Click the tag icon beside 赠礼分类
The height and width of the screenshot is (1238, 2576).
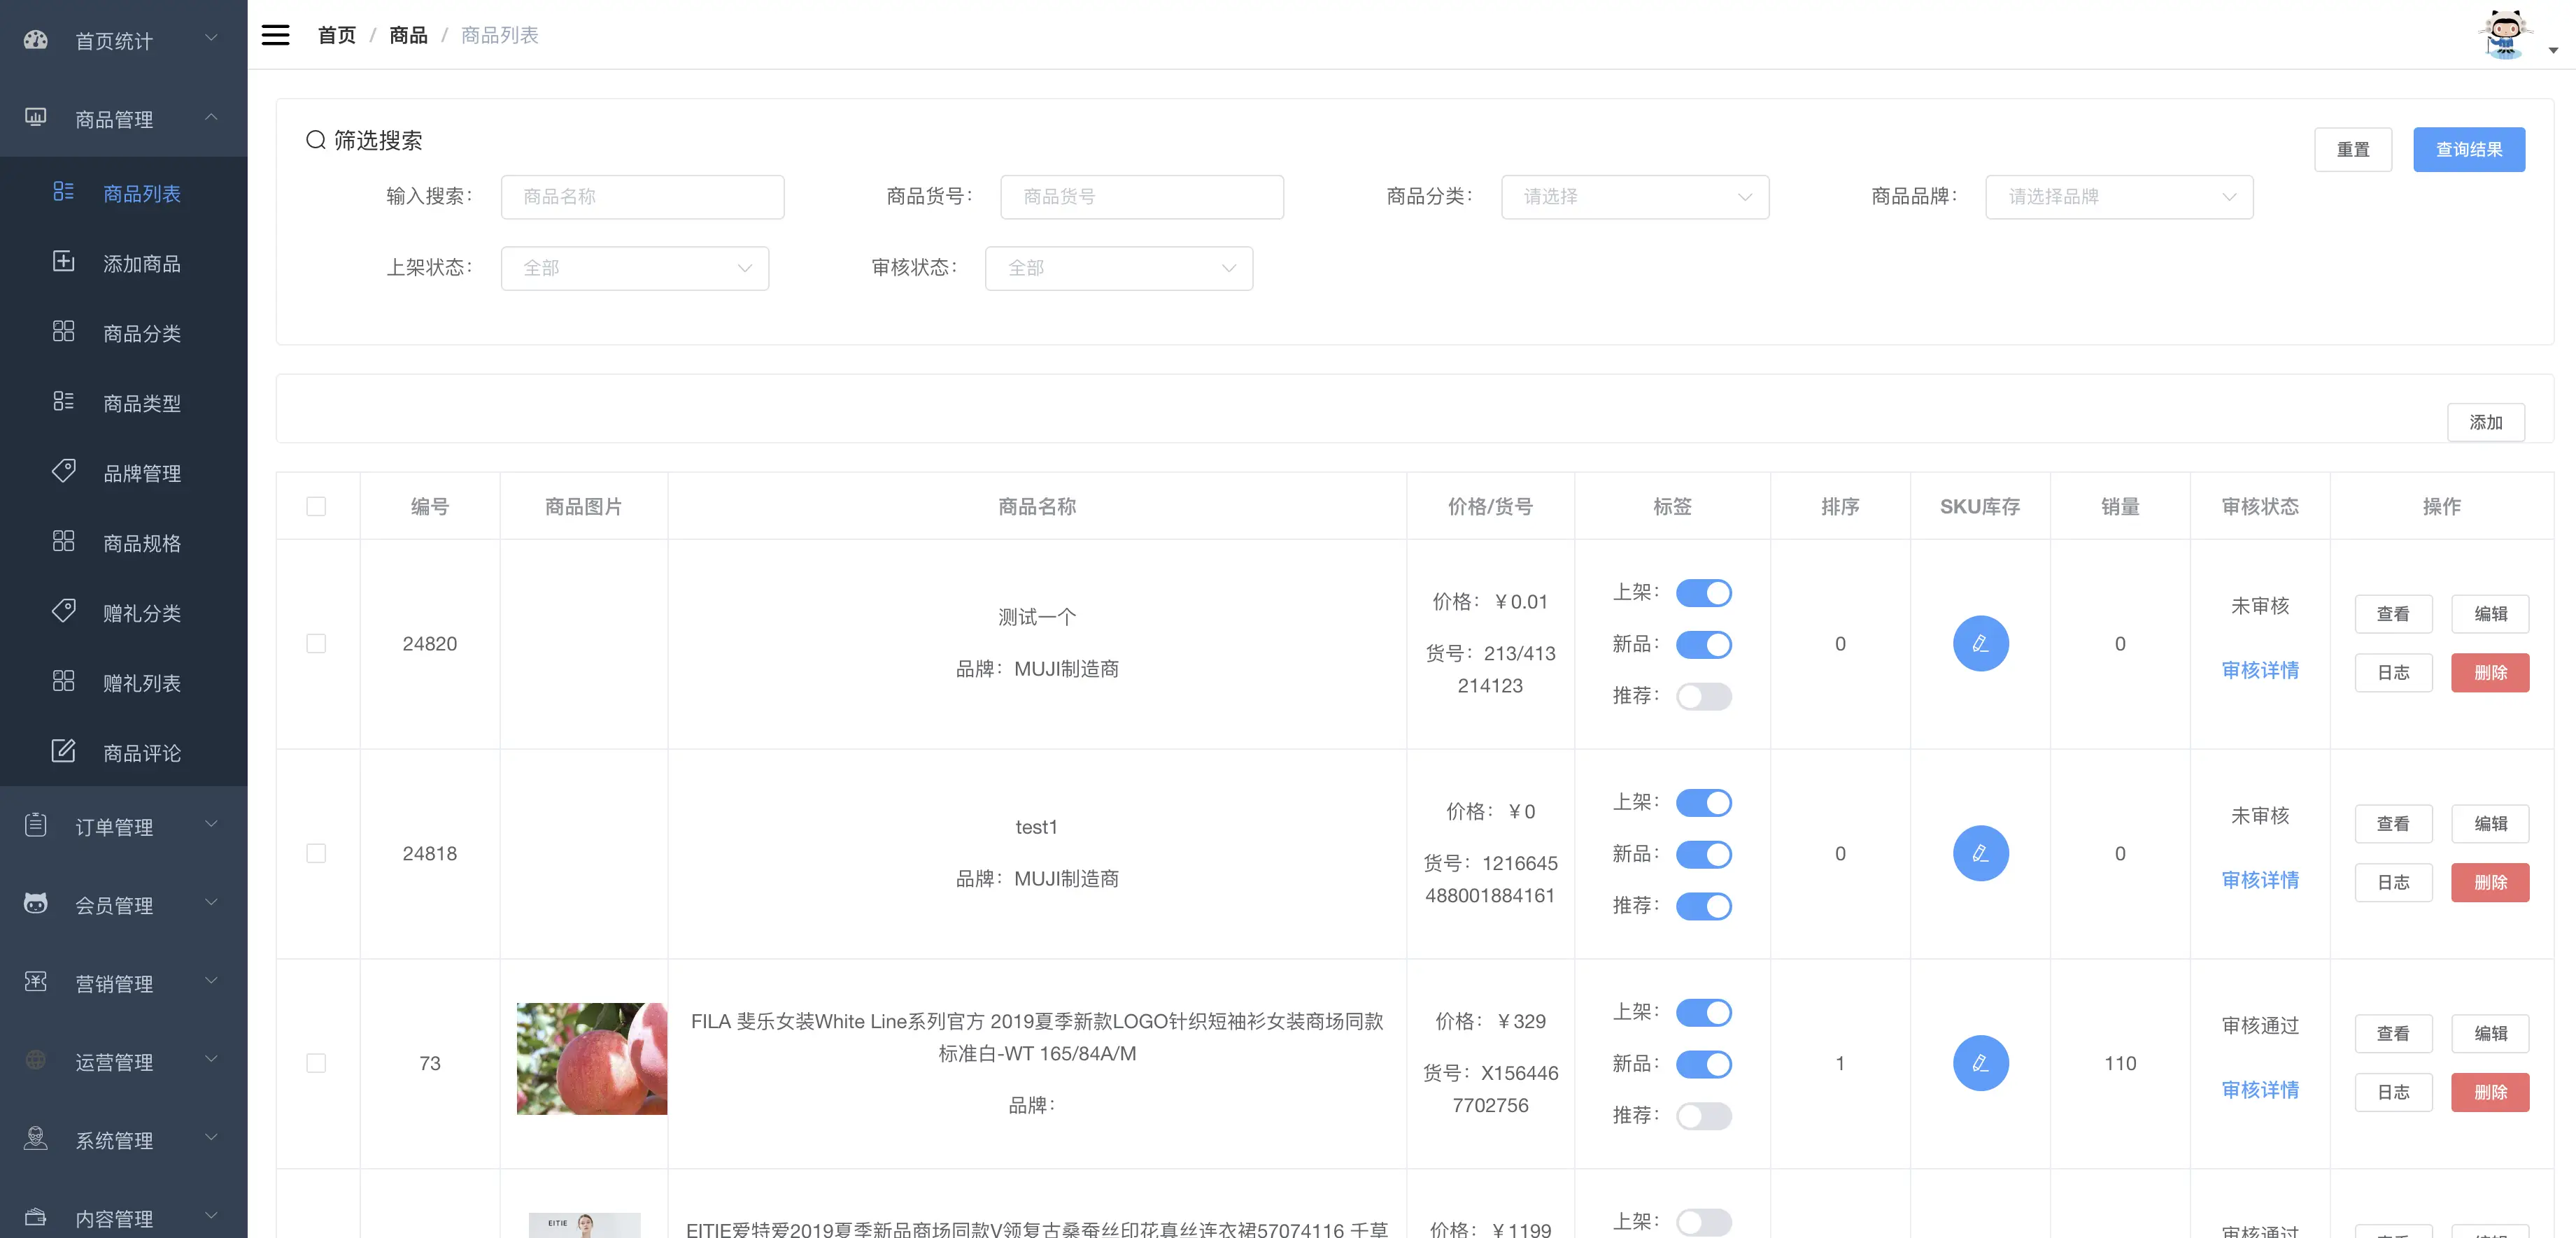click(x=63, y=611)
